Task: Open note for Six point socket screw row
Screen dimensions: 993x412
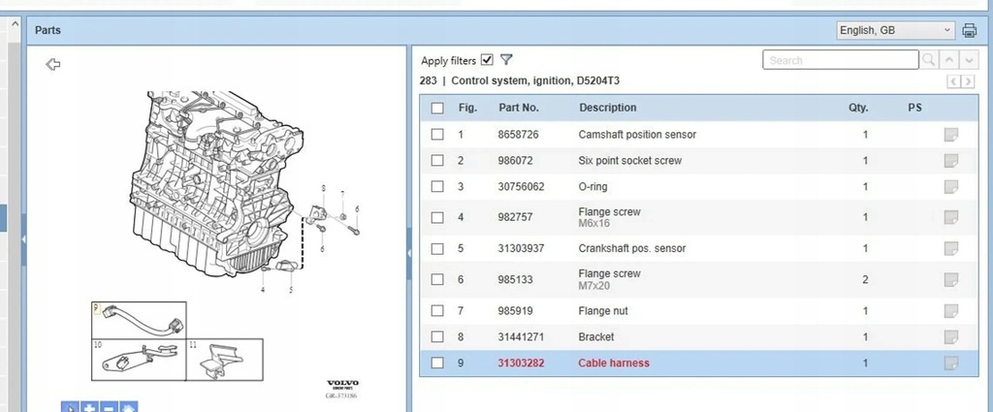Action: coord(950,161)
